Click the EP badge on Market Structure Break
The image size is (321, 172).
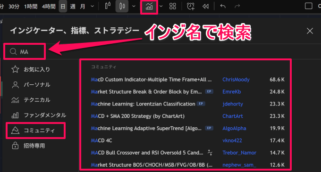[x=209, y=91]
